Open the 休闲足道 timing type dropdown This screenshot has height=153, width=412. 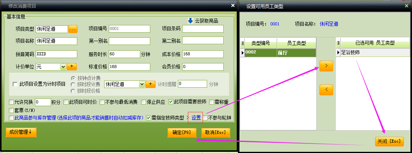coord(142,84)
